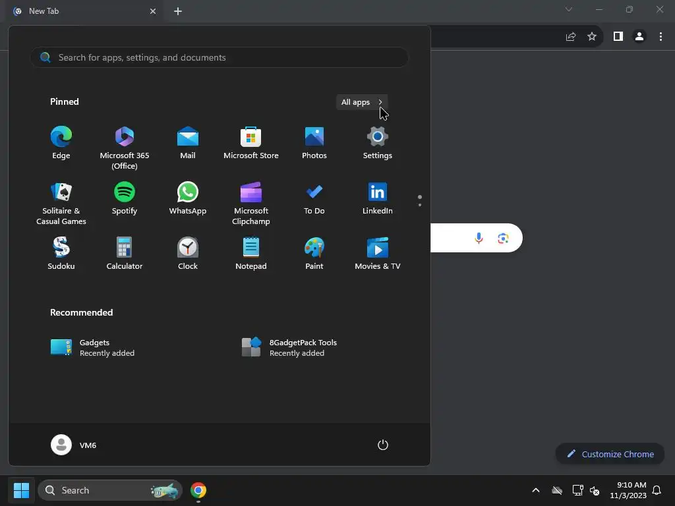Open Chrome three-dot menu
The height and width of the screenshot is (506, 675).
point(660,37)
